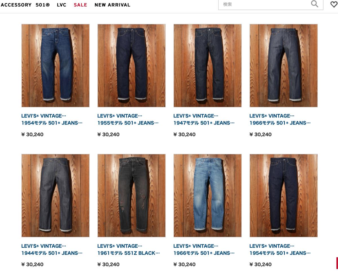
Task: Open the 1955 model 501 jeans thumbnail
Action: click(x=132, y=66)
